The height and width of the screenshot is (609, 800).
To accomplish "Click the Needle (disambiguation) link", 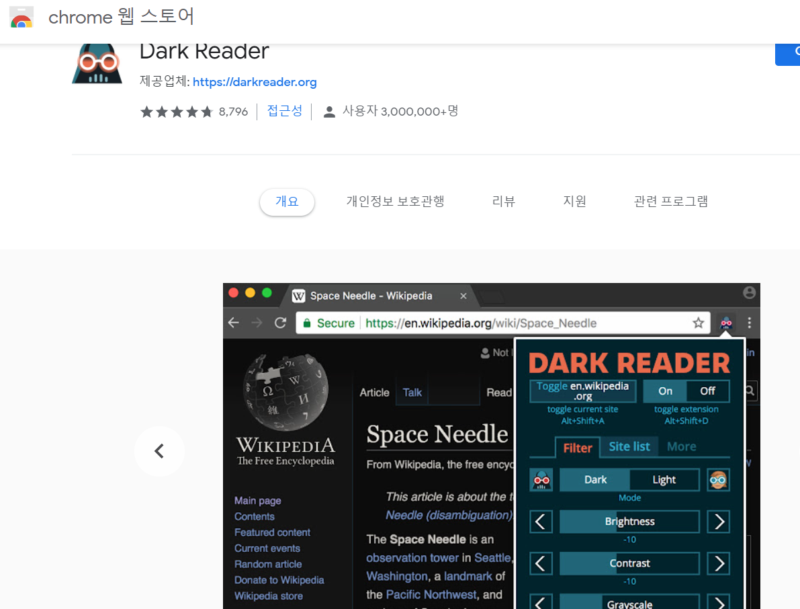I will click(x=449, y=515).
